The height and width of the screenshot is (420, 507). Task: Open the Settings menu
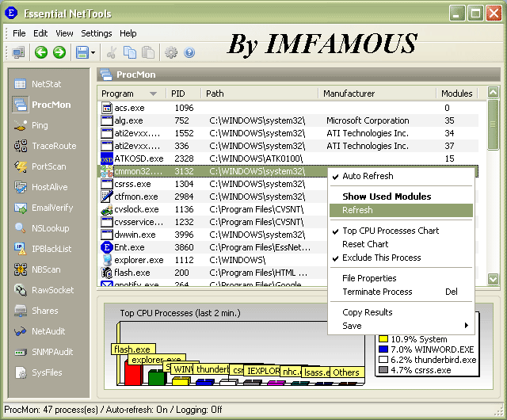97,33
